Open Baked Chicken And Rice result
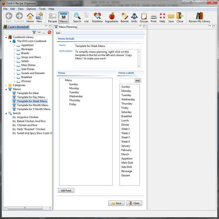Screen dimensions: 219x219 (31, 121)
